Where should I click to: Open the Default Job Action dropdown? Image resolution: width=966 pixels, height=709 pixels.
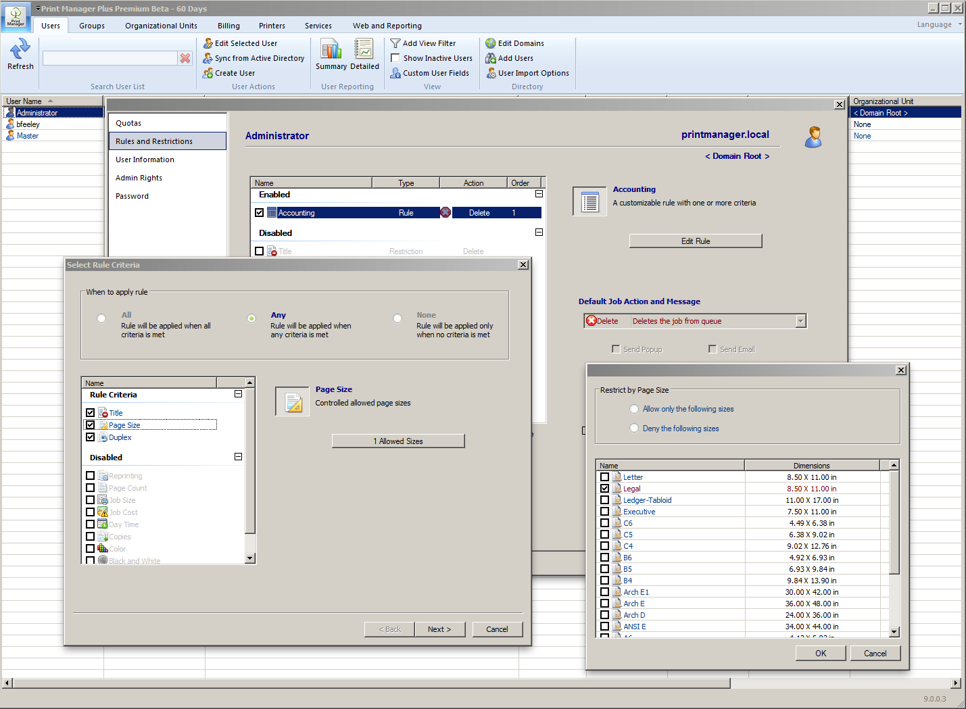801,321
